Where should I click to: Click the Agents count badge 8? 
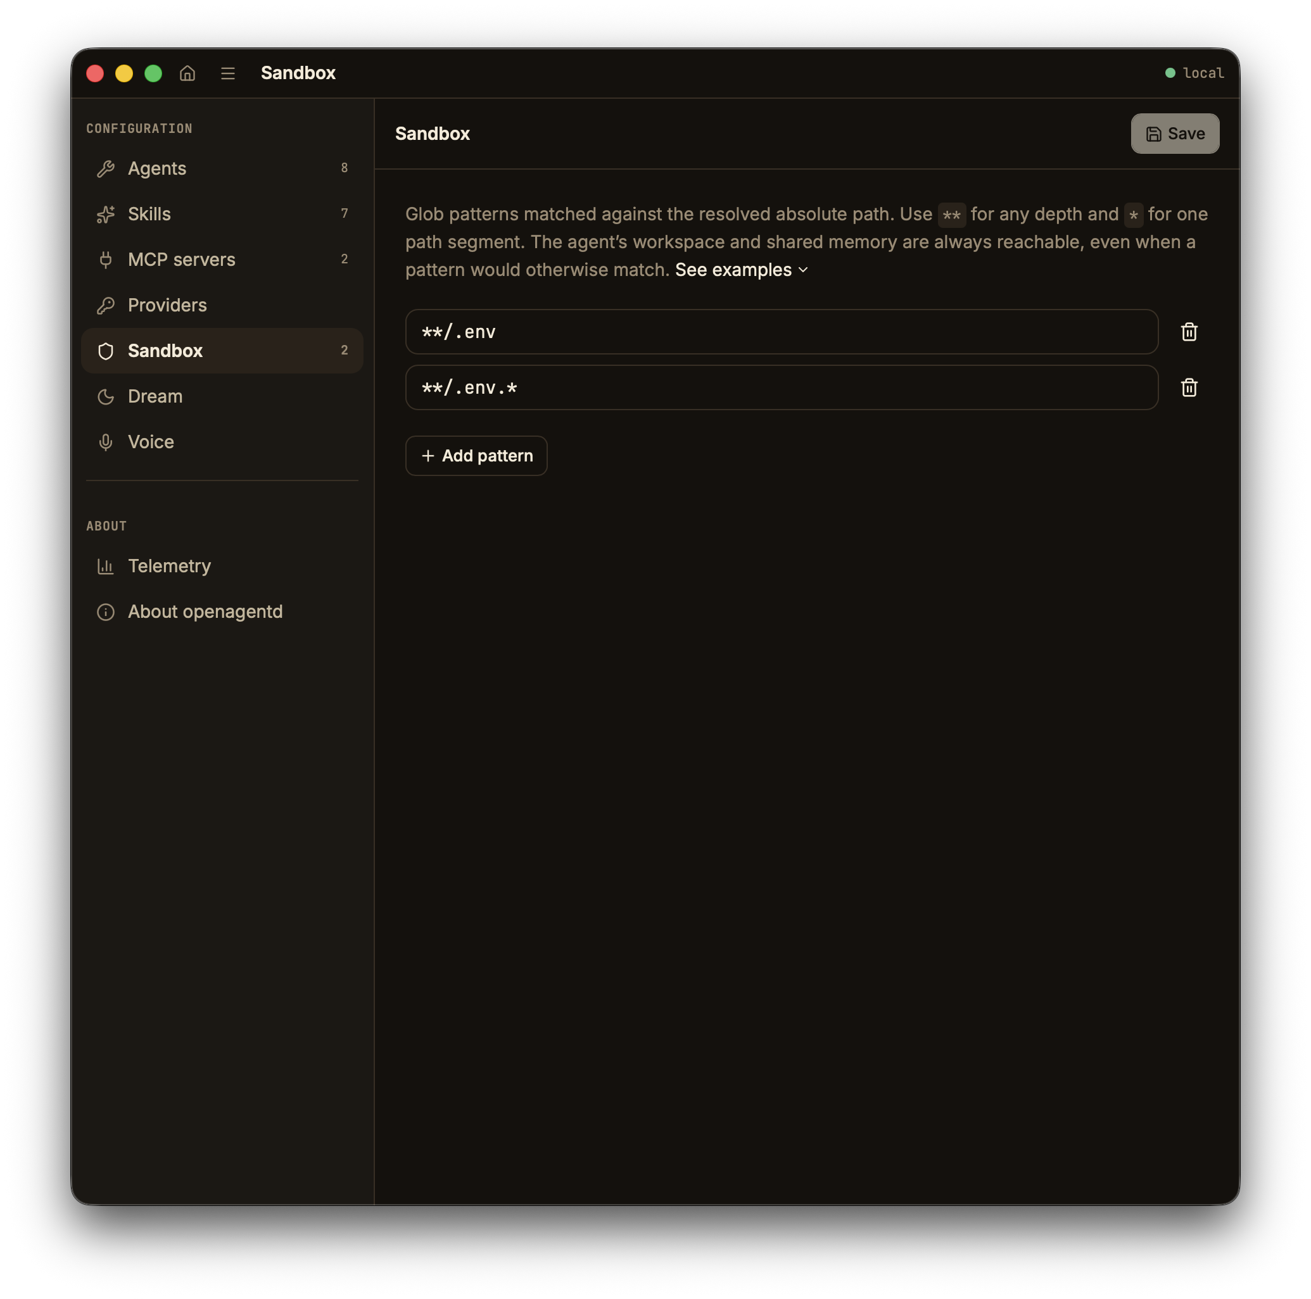[x=345, y=168]
